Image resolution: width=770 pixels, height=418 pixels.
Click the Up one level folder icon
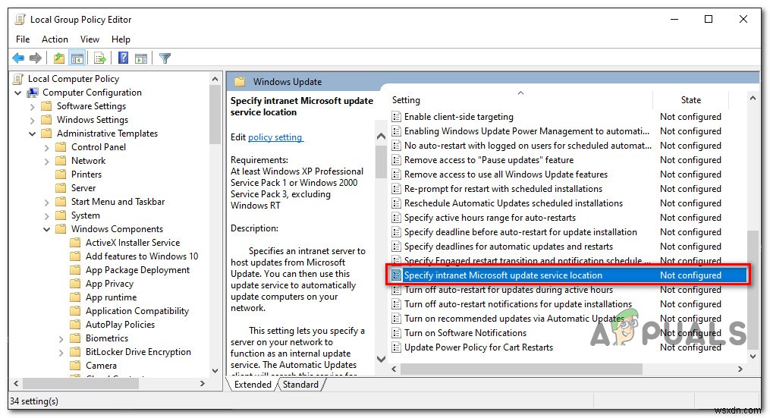tap(59, 58)
